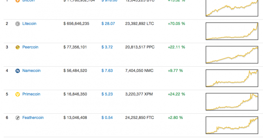Select market cap $ 77,356,101
This screenshot has width=263, height=138.
75,47
